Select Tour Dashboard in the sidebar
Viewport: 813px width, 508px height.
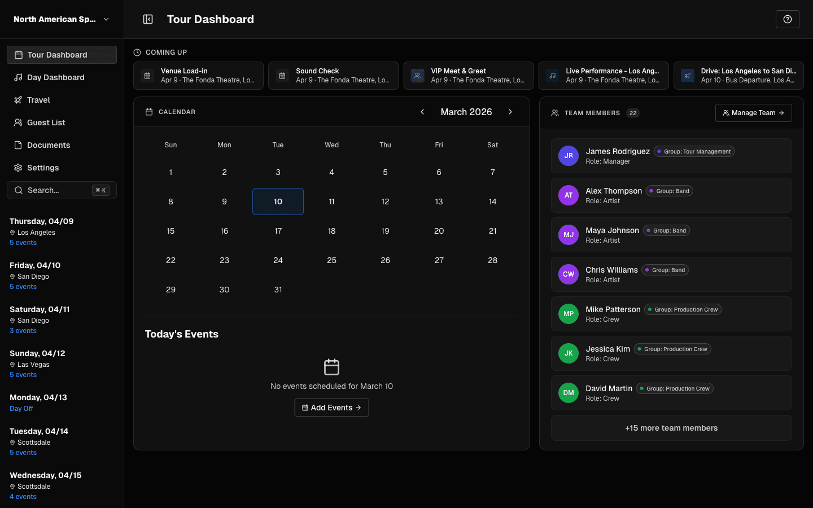(x=56, y=55)
